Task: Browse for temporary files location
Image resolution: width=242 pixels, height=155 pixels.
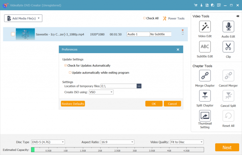Action: [139, 86]
